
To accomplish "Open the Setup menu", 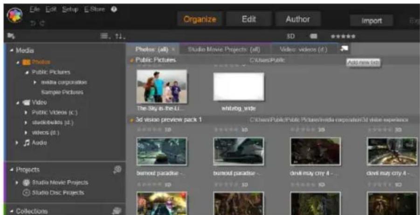I will (x=70, y=9).
